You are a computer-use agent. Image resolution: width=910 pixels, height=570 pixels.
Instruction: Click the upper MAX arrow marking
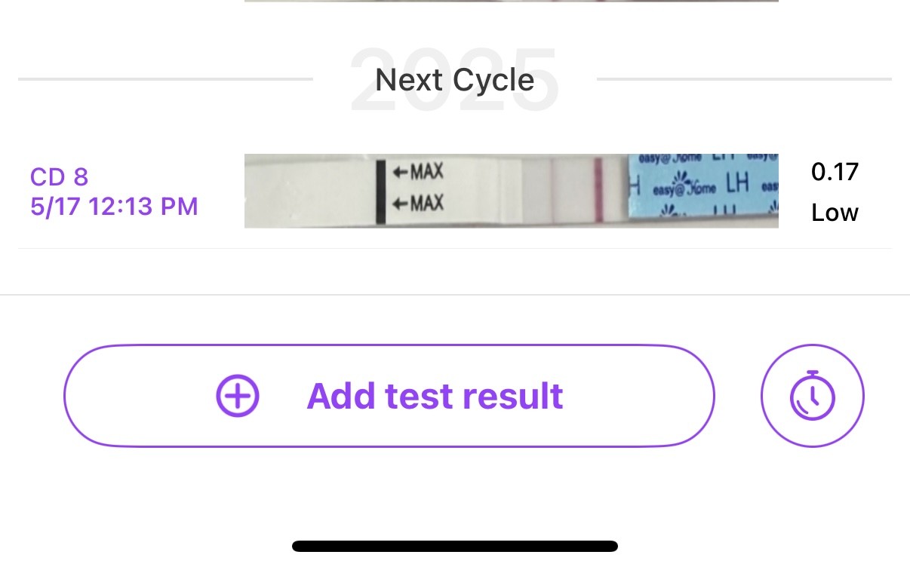[x=418, y=173]
